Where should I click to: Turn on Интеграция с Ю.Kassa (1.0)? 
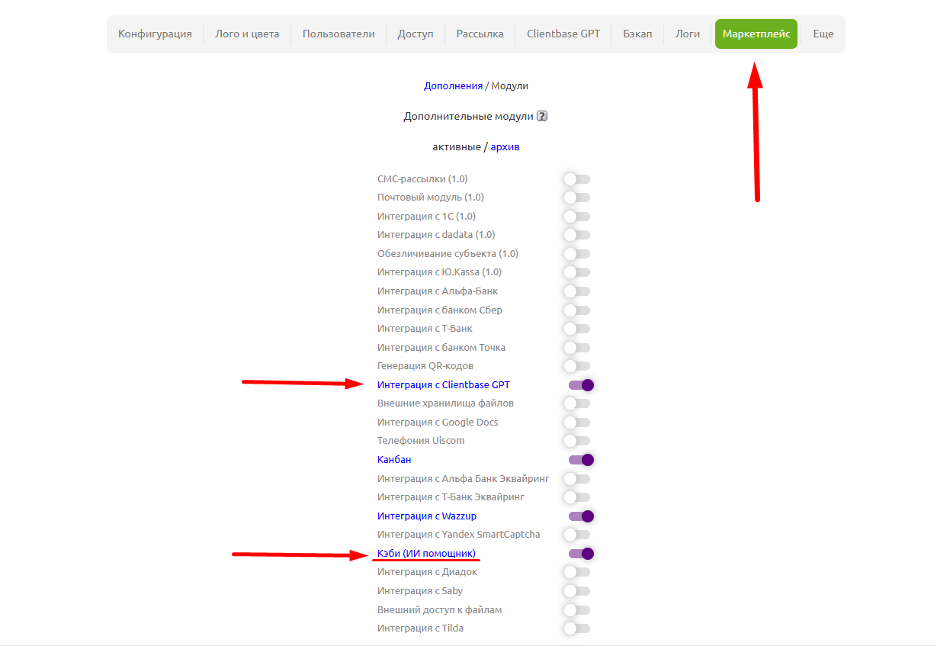pos(577,272)
